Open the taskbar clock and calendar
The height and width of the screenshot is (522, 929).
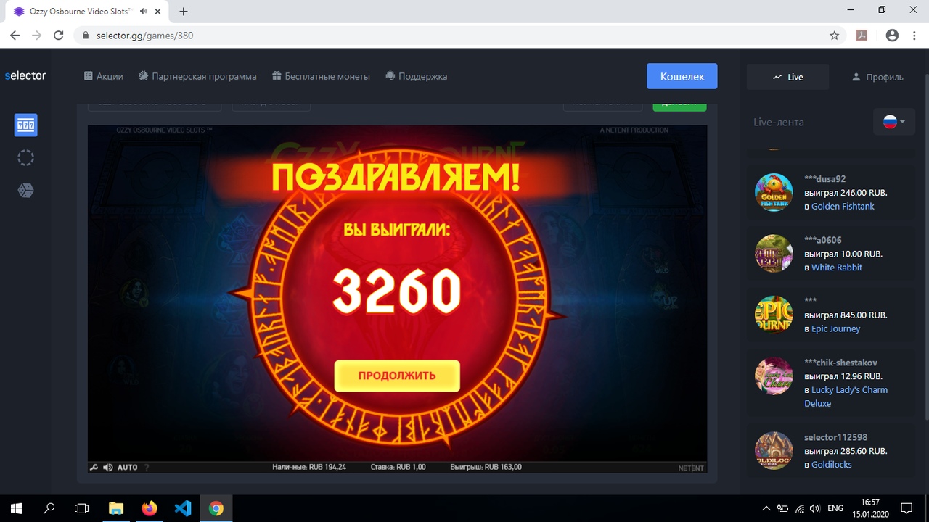pyautogui.click(x=870, y=508)
